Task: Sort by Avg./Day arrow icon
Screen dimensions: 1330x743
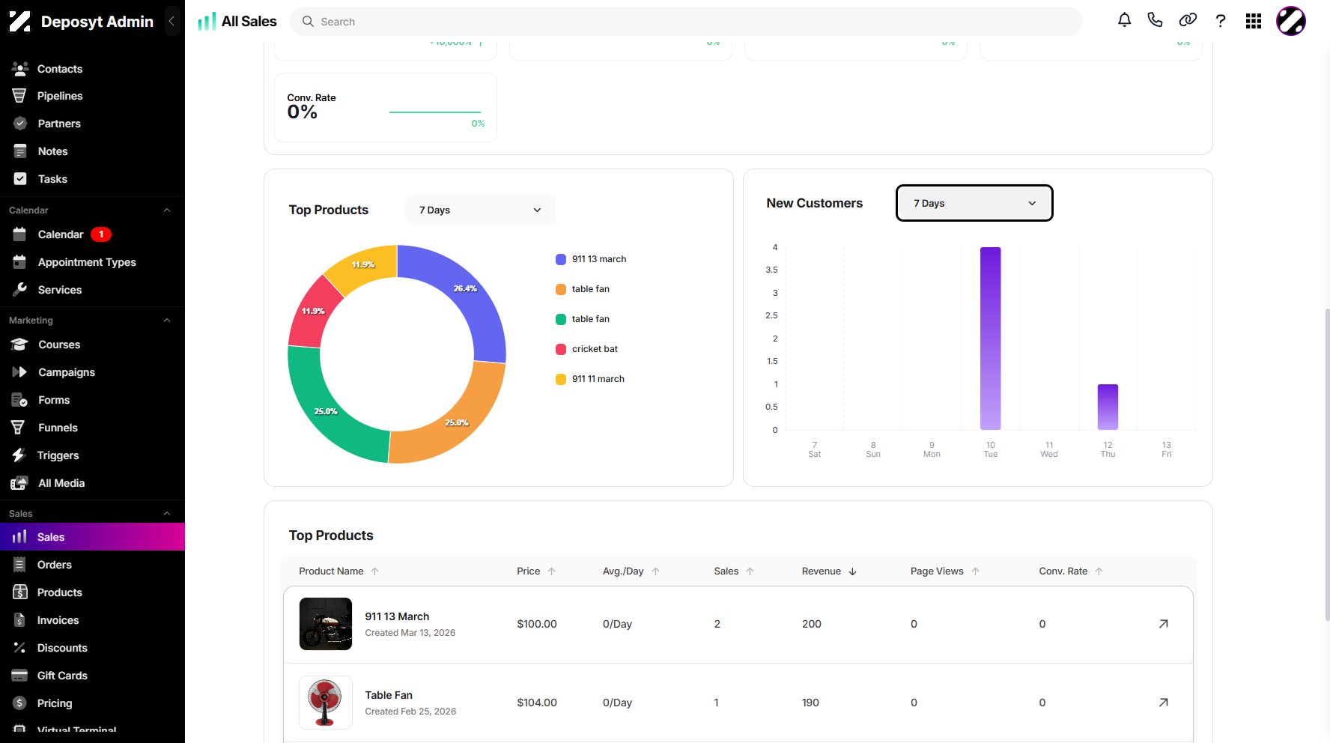Action: pyautogui.click(x=656, y=571)
